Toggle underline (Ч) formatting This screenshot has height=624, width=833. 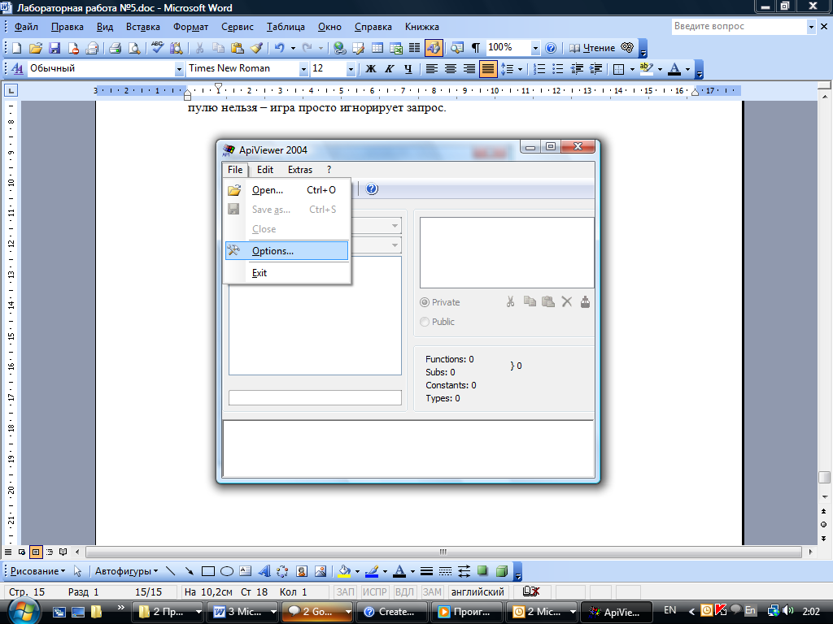[408, 69]
